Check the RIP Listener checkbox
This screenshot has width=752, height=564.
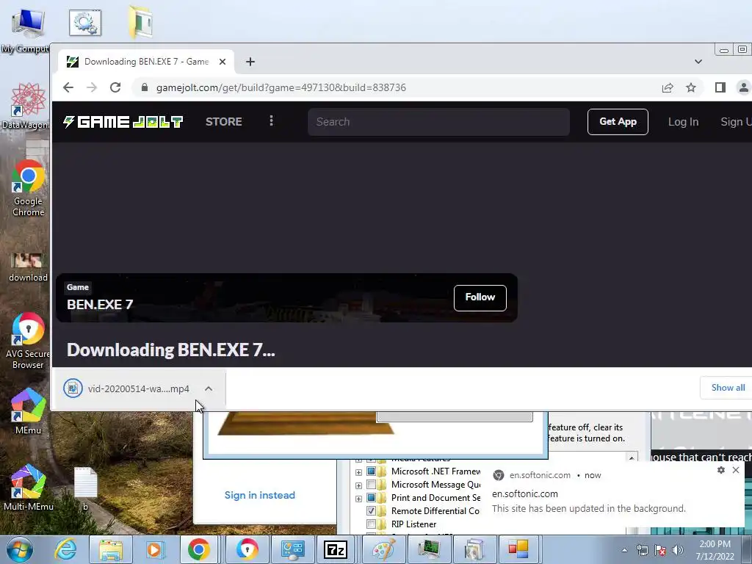371,524
